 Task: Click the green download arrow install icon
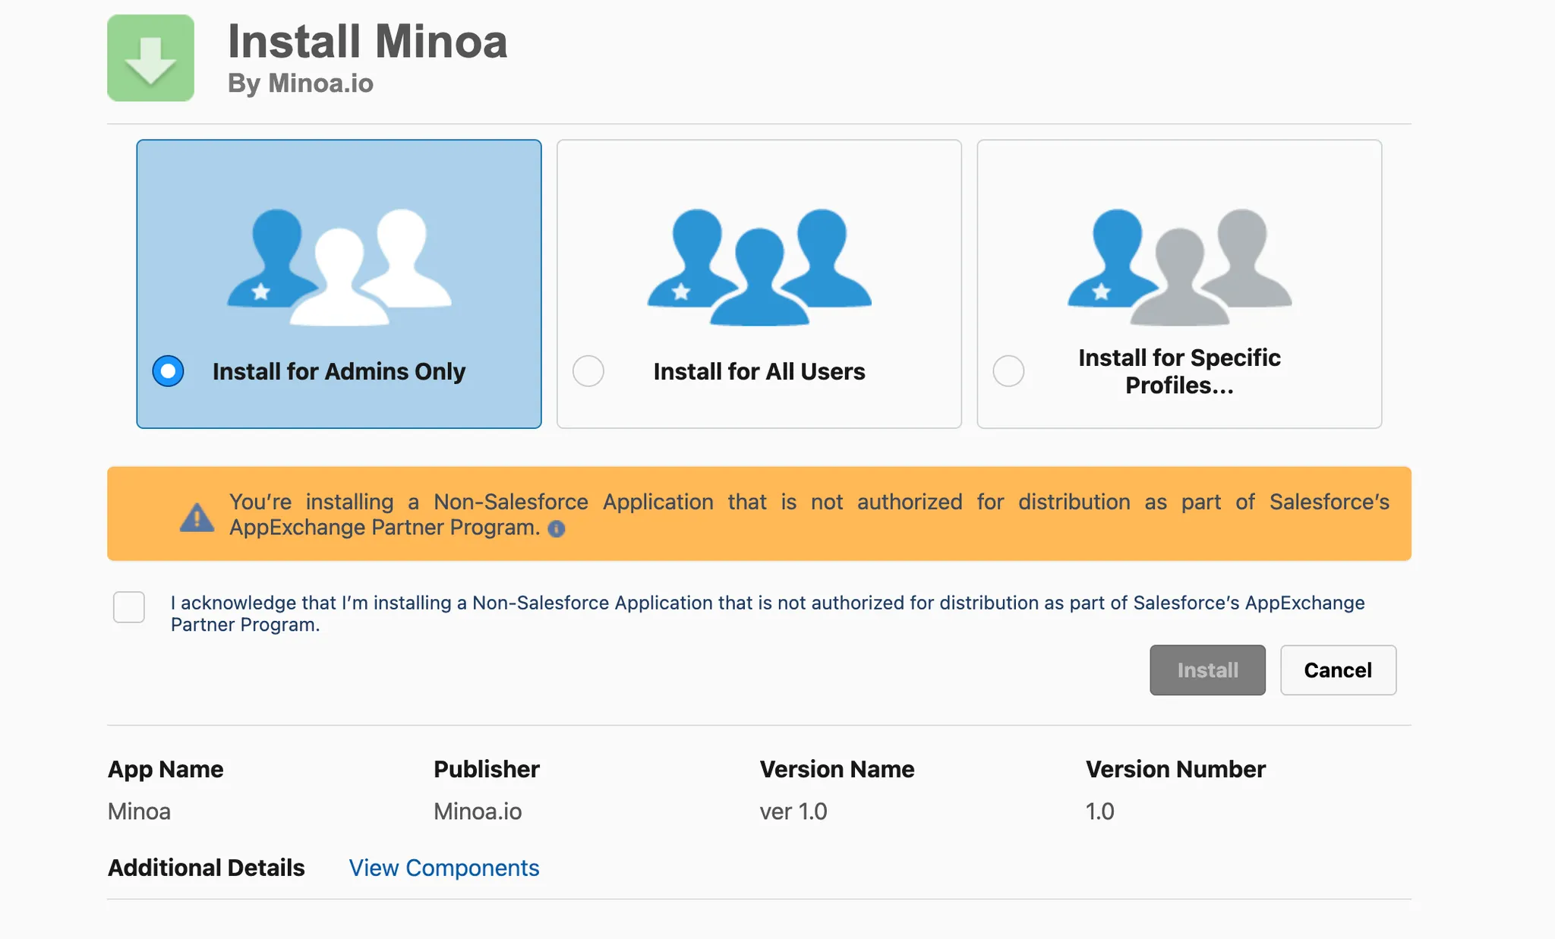coord(150,58)
